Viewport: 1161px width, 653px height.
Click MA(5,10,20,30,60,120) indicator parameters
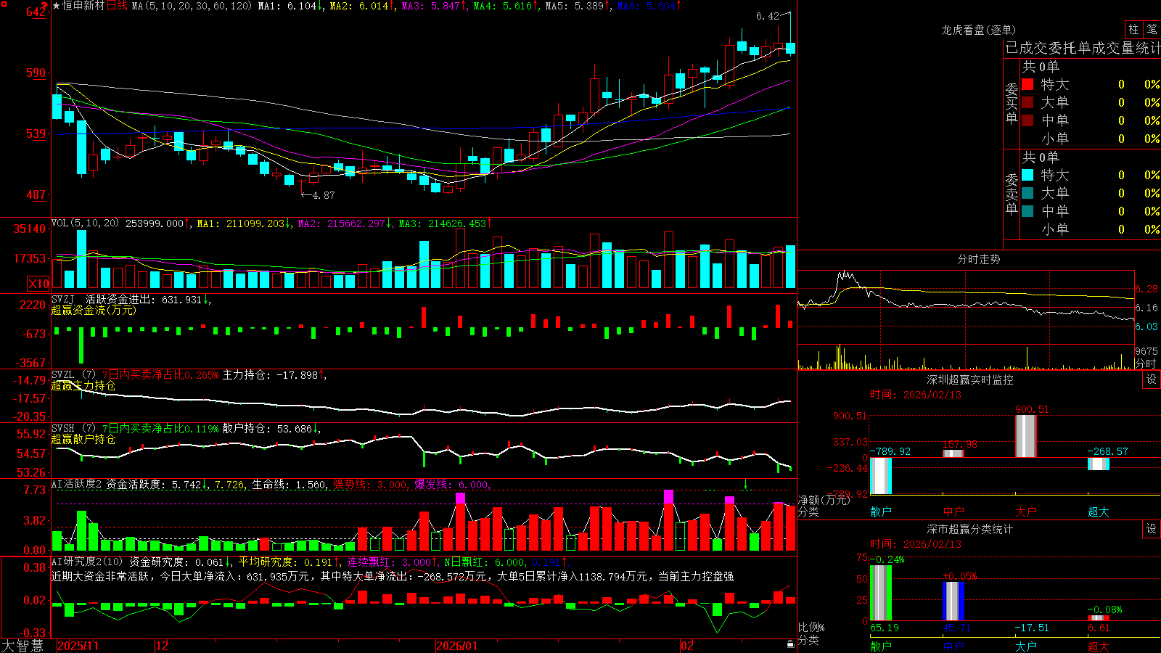pyautogui.click(x=192, y=6)
